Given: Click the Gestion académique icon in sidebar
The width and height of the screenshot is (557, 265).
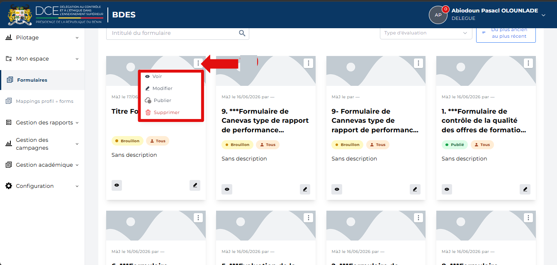Looking at the screenshot, I should pos(9,165).
